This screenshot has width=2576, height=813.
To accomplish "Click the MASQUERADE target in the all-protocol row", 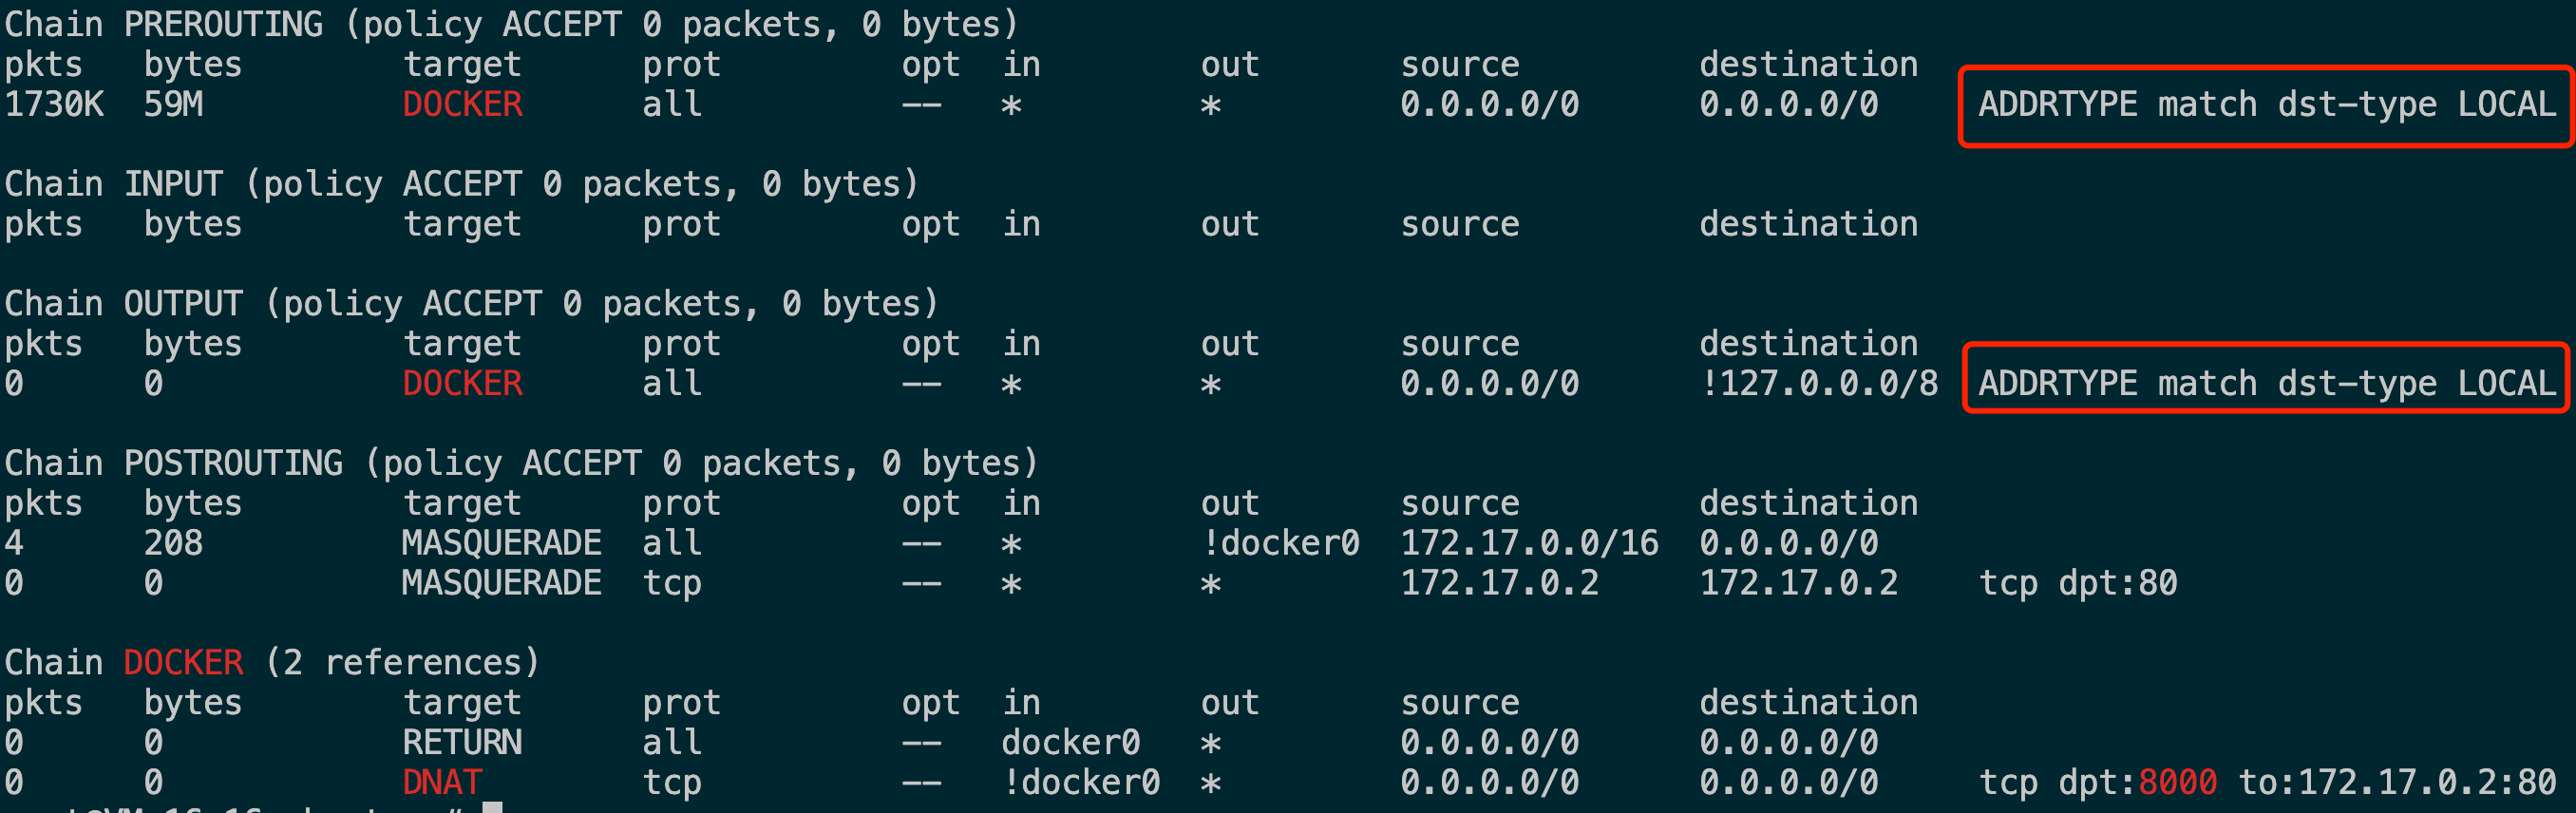I will point(501,543).
